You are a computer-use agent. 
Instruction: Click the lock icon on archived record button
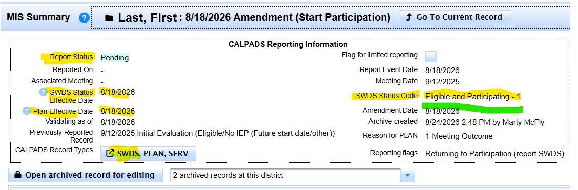[17, 175]
